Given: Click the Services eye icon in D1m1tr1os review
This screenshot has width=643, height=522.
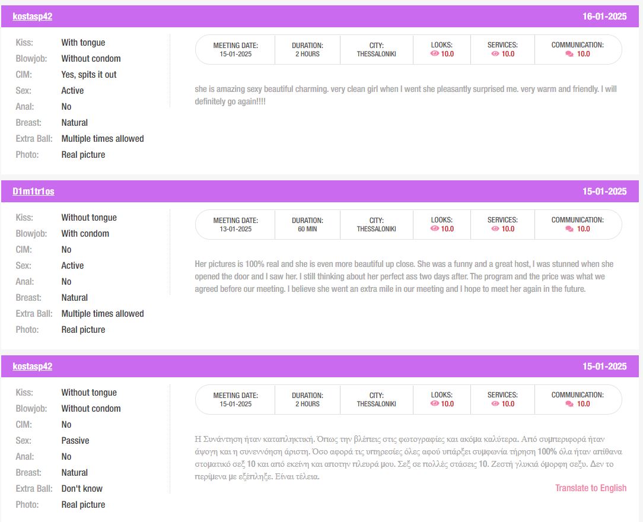Looking at the screenshot, I should (x=495, y=229).
